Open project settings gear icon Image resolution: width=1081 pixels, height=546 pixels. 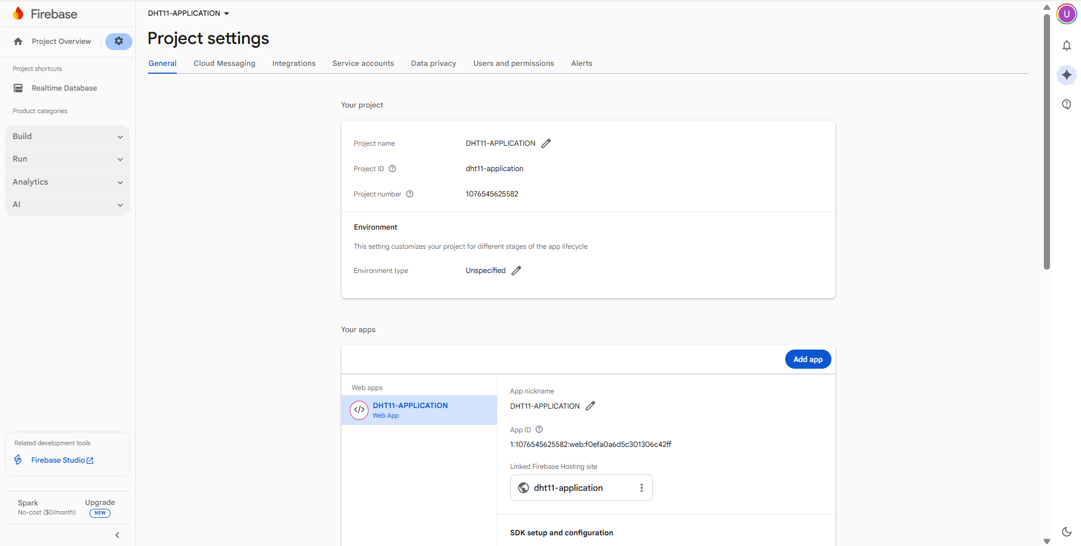point(118,41)
